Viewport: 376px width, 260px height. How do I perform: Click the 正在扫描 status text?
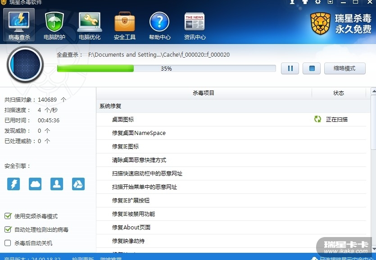click(x=337, y=119)
